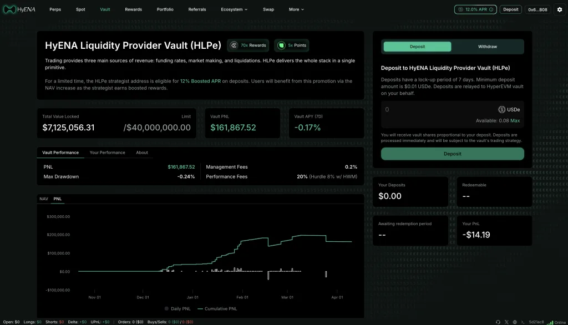The height and width of the screenshot is (325, 568).
Task: Click the 70x Rewards badge label
Action: [253, 45]
